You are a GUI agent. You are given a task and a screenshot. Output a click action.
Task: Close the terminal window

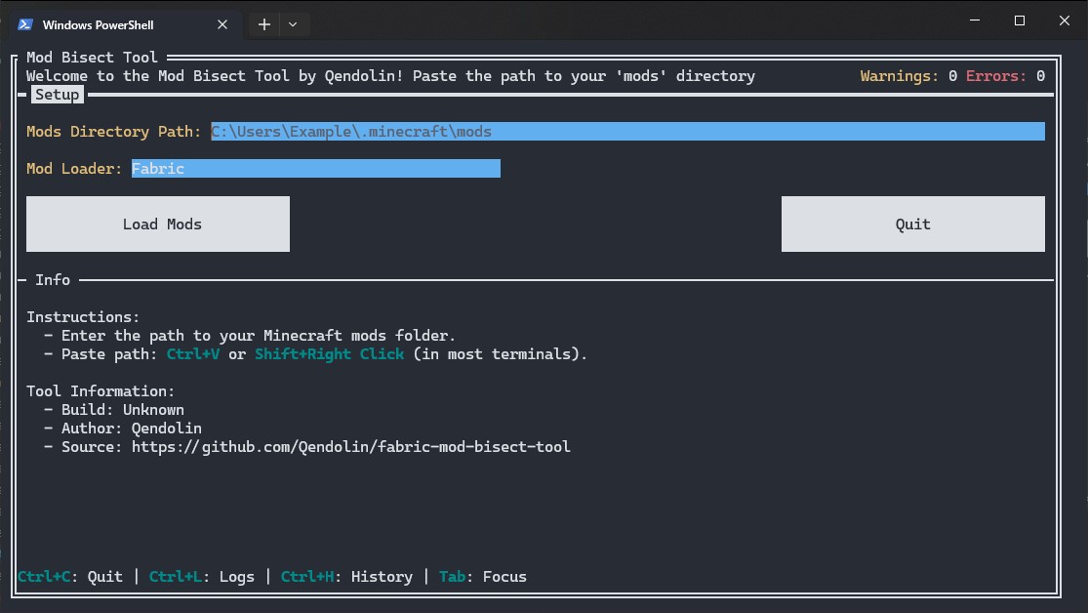click(1065, 20)
